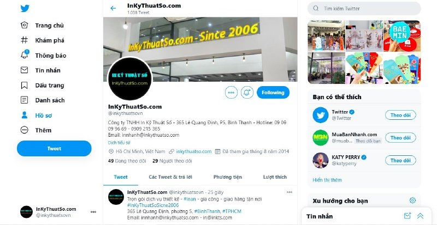Compose a new message in Tin nhắn drawer
Image resolution: width=437 pixels, height=225 pixels.
(408, 216)
